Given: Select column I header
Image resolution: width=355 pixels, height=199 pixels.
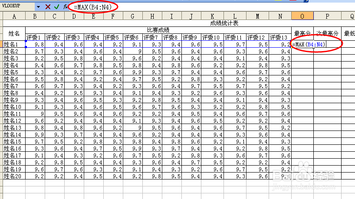Looking at the screenshot, I should pyautogui.click(x=171, y=16).
